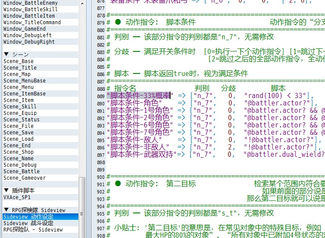
Task: Click "脚本条件-敌人" on line 895
Action: click(x=134, y=140)
